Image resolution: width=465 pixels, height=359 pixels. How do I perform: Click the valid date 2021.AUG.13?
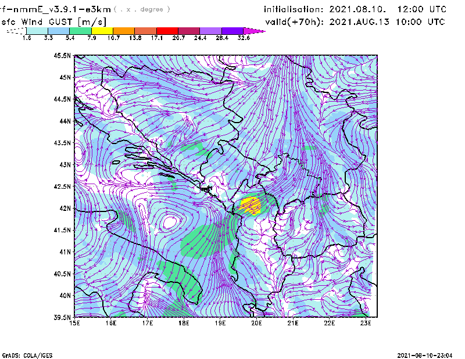[359, 22]
